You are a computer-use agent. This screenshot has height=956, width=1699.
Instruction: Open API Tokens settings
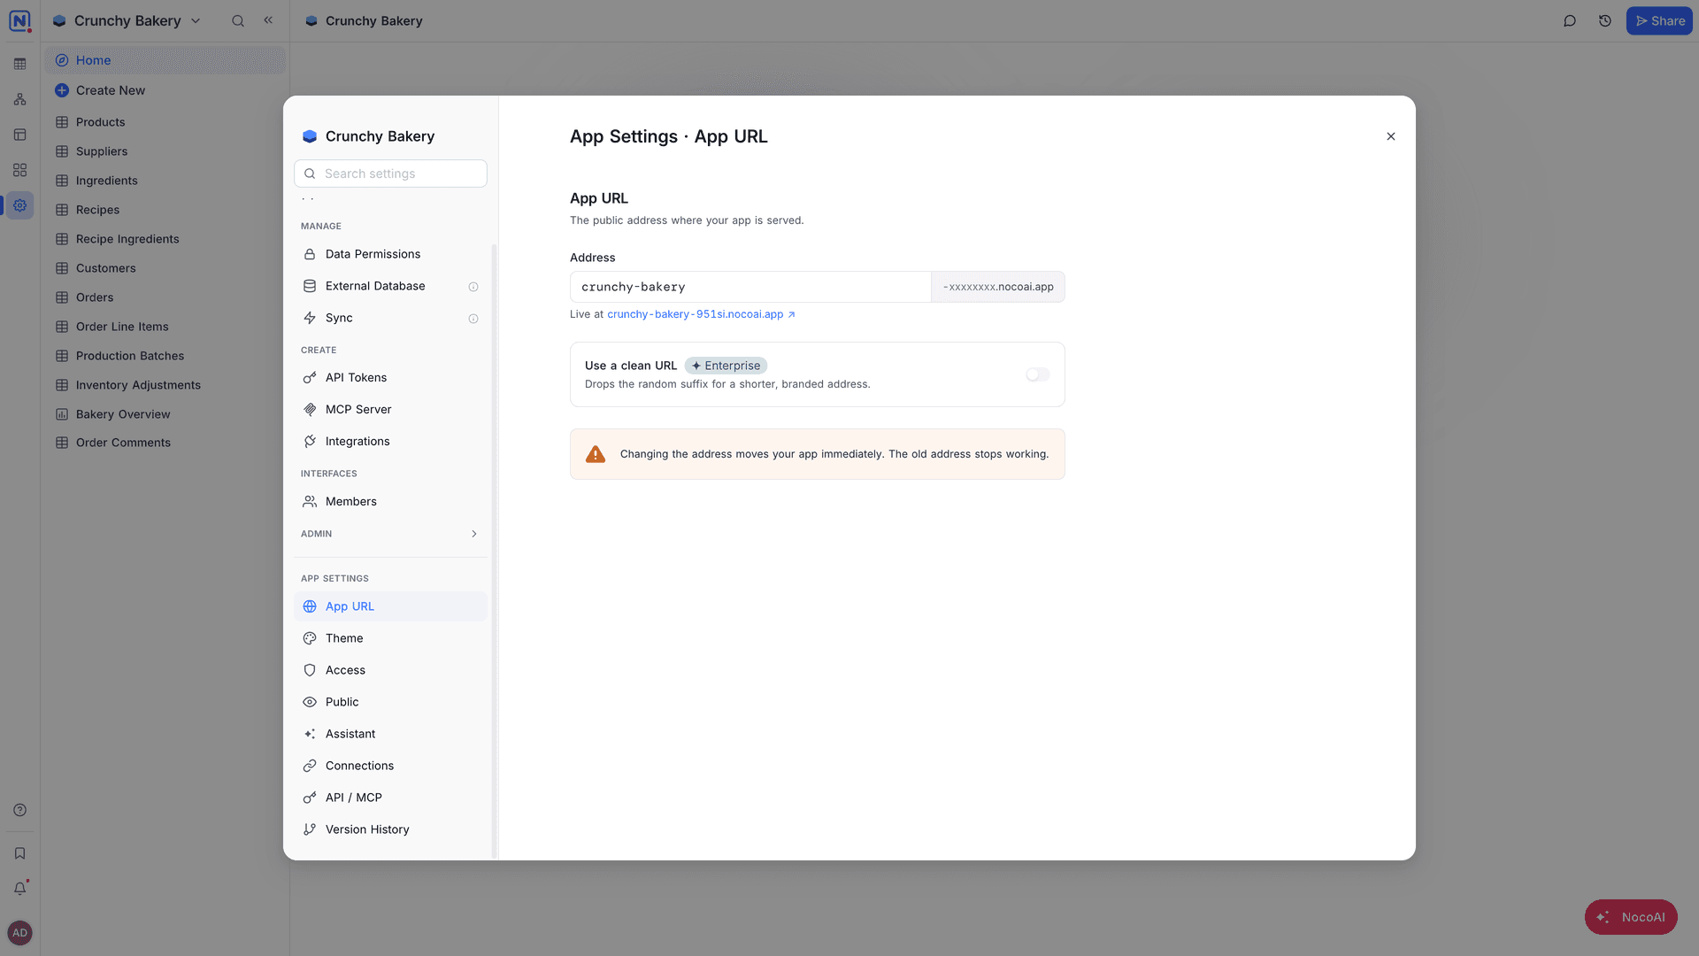[390, 378]
